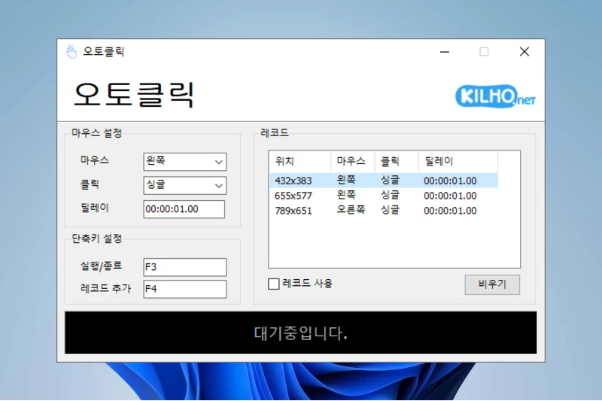The height and width of the screenshot is (401, 602).
Task: Minimize the 오토클릭 window
Action: pos(445,52)
